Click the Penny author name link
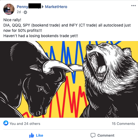 (x=22, y=7)
